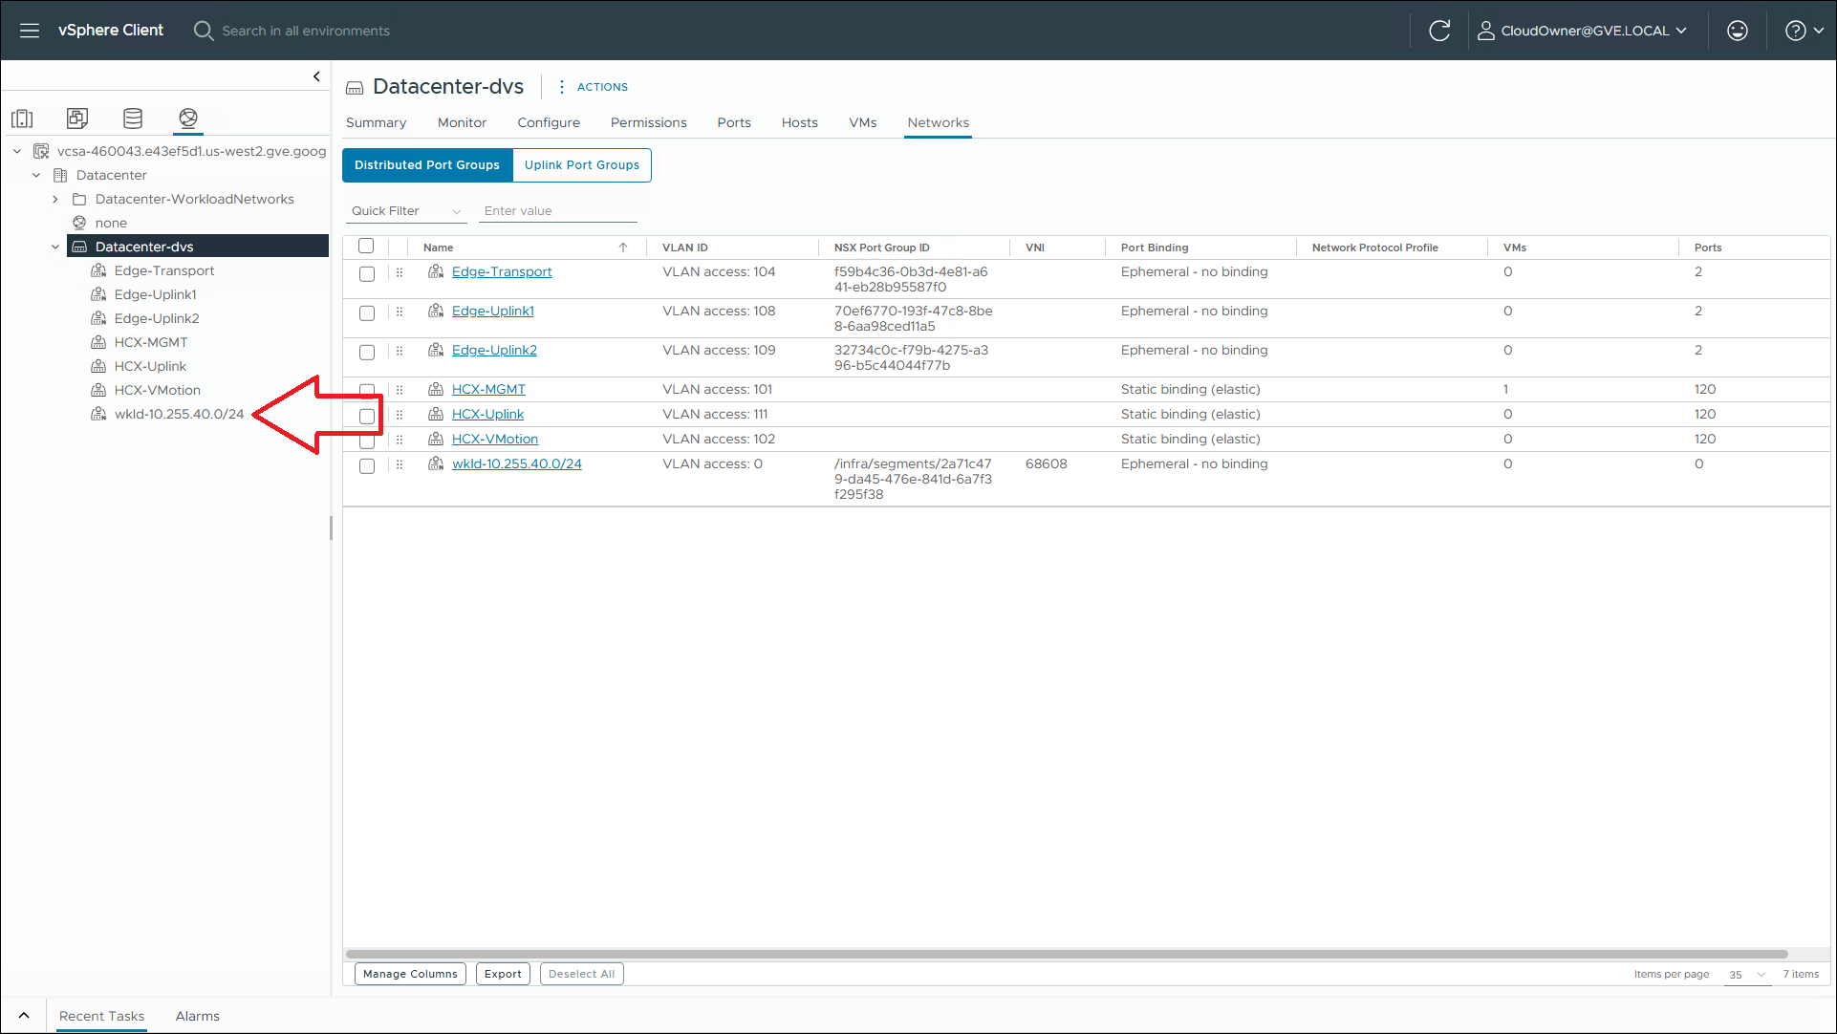Viewport: 1837px width, 1034px height.
Task: Check the Edge-Transport row checkbox
Action: click(x=367, y=274)
